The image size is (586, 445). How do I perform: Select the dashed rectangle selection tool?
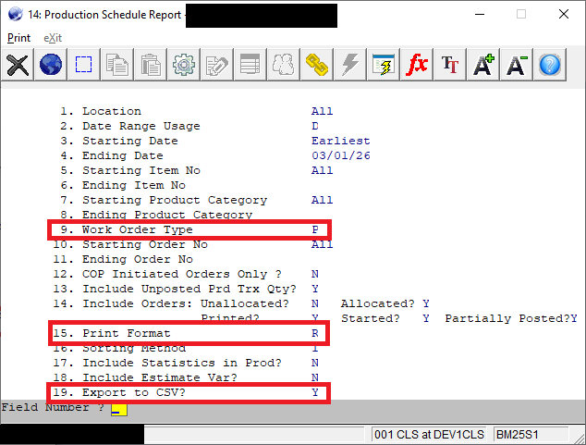click(84, 65)
